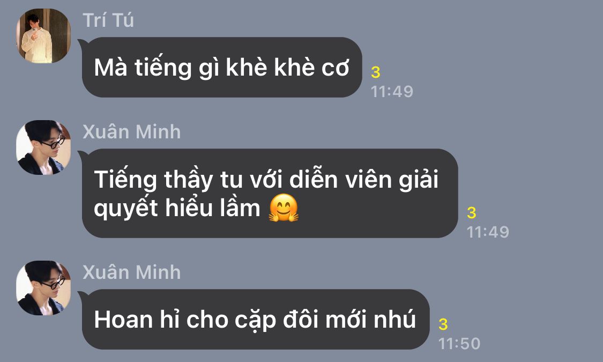The width and height of the screenshot is (603, 362).
Task: Open read count 3 beside 'Hoan hỉ' message
Action: (443, 324)
